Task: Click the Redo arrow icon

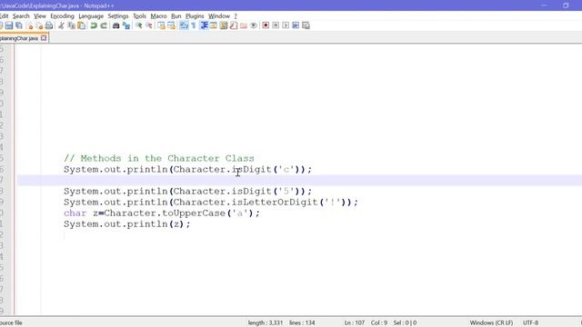Action: [x=104, y=25]
